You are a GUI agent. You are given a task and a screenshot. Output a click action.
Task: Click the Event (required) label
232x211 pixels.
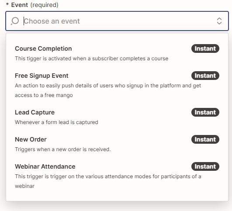(x=35, y=5)
